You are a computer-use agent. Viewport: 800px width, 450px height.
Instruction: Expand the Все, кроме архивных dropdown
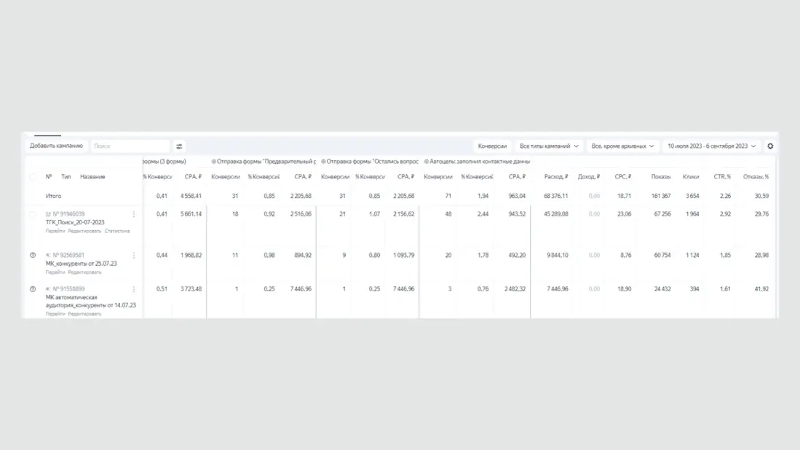click(622, 146)
